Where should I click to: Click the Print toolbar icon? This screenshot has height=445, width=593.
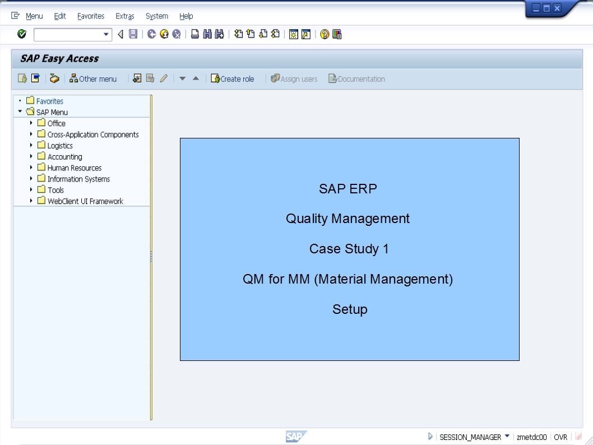[x=193, y=34]
